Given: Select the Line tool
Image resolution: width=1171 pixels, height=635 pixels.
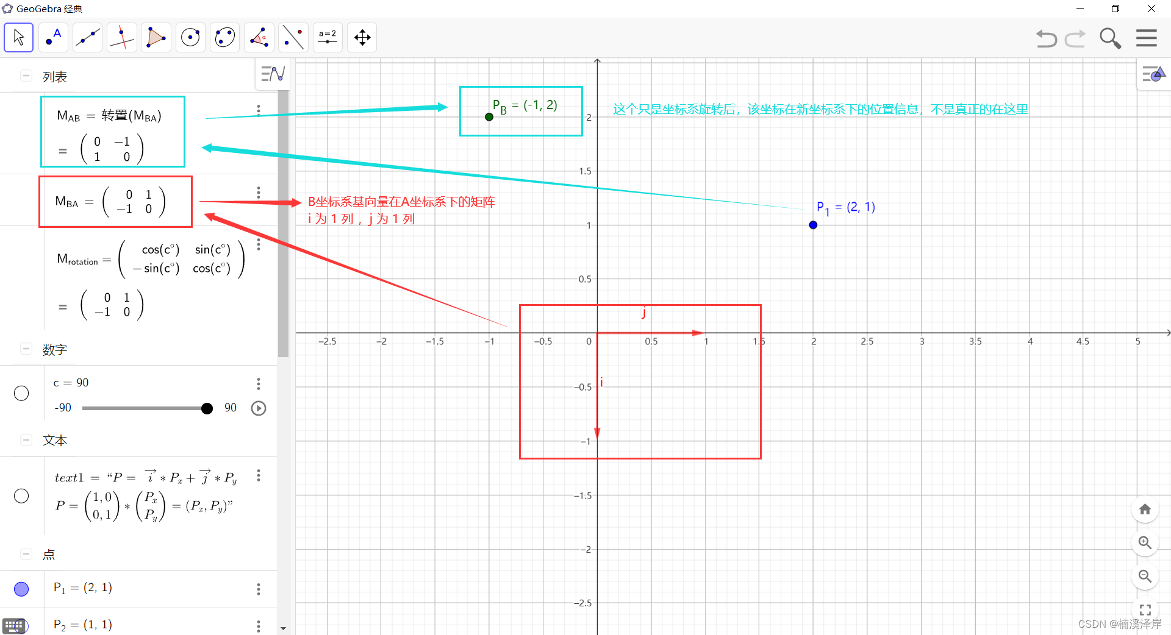Looking at the screenshot, I should pyautogui.click(x=87, y=37).
